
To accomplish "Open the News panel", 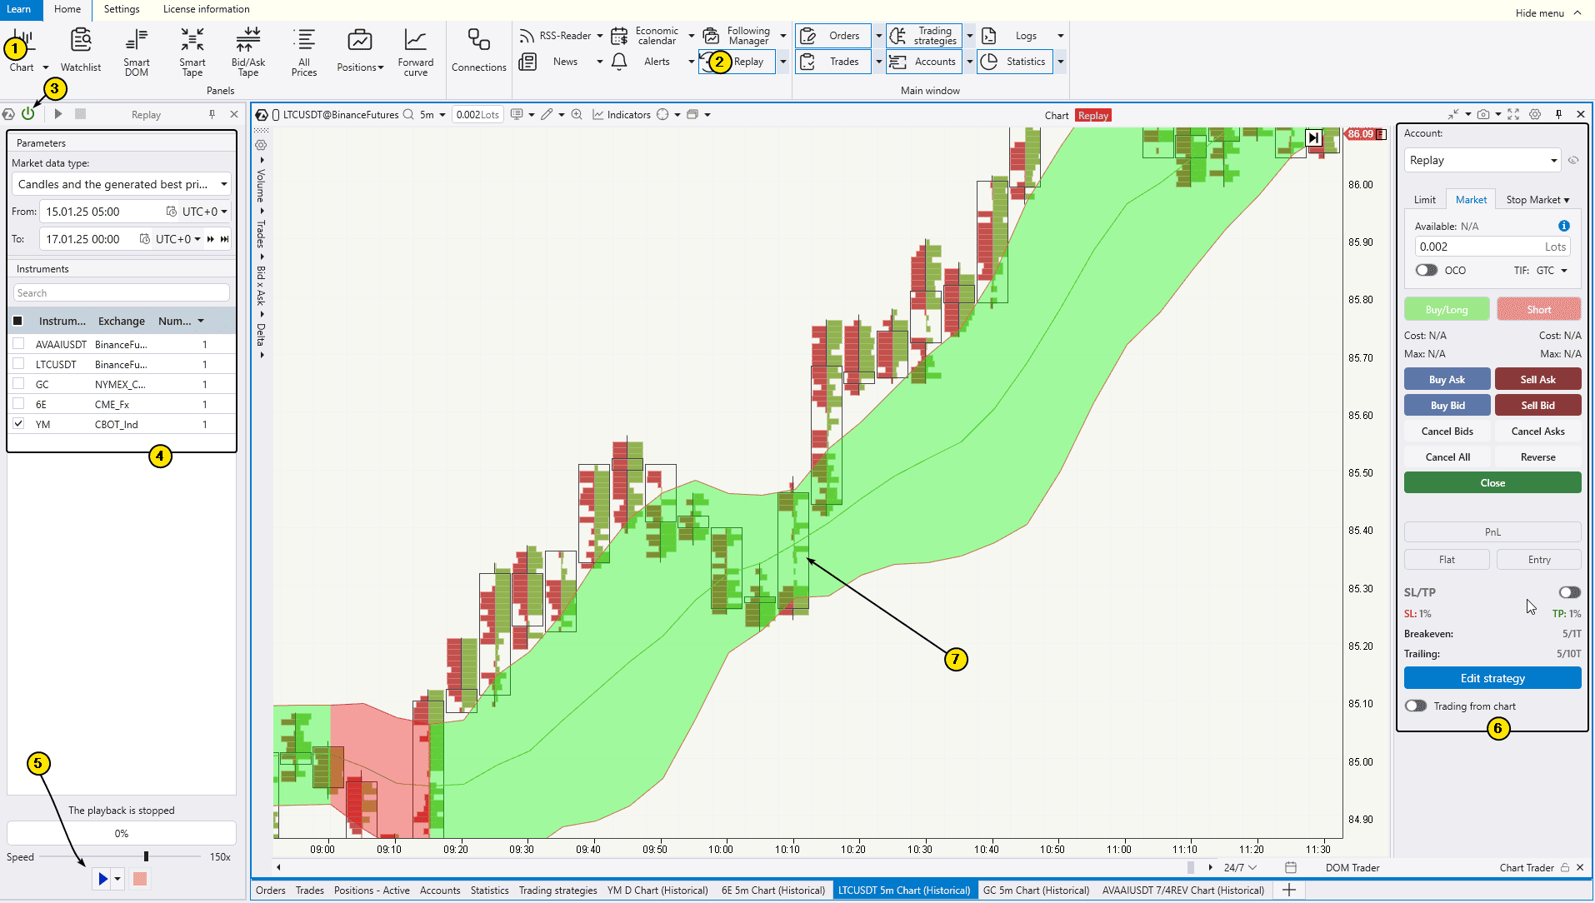I will click(x=550, y=62).
